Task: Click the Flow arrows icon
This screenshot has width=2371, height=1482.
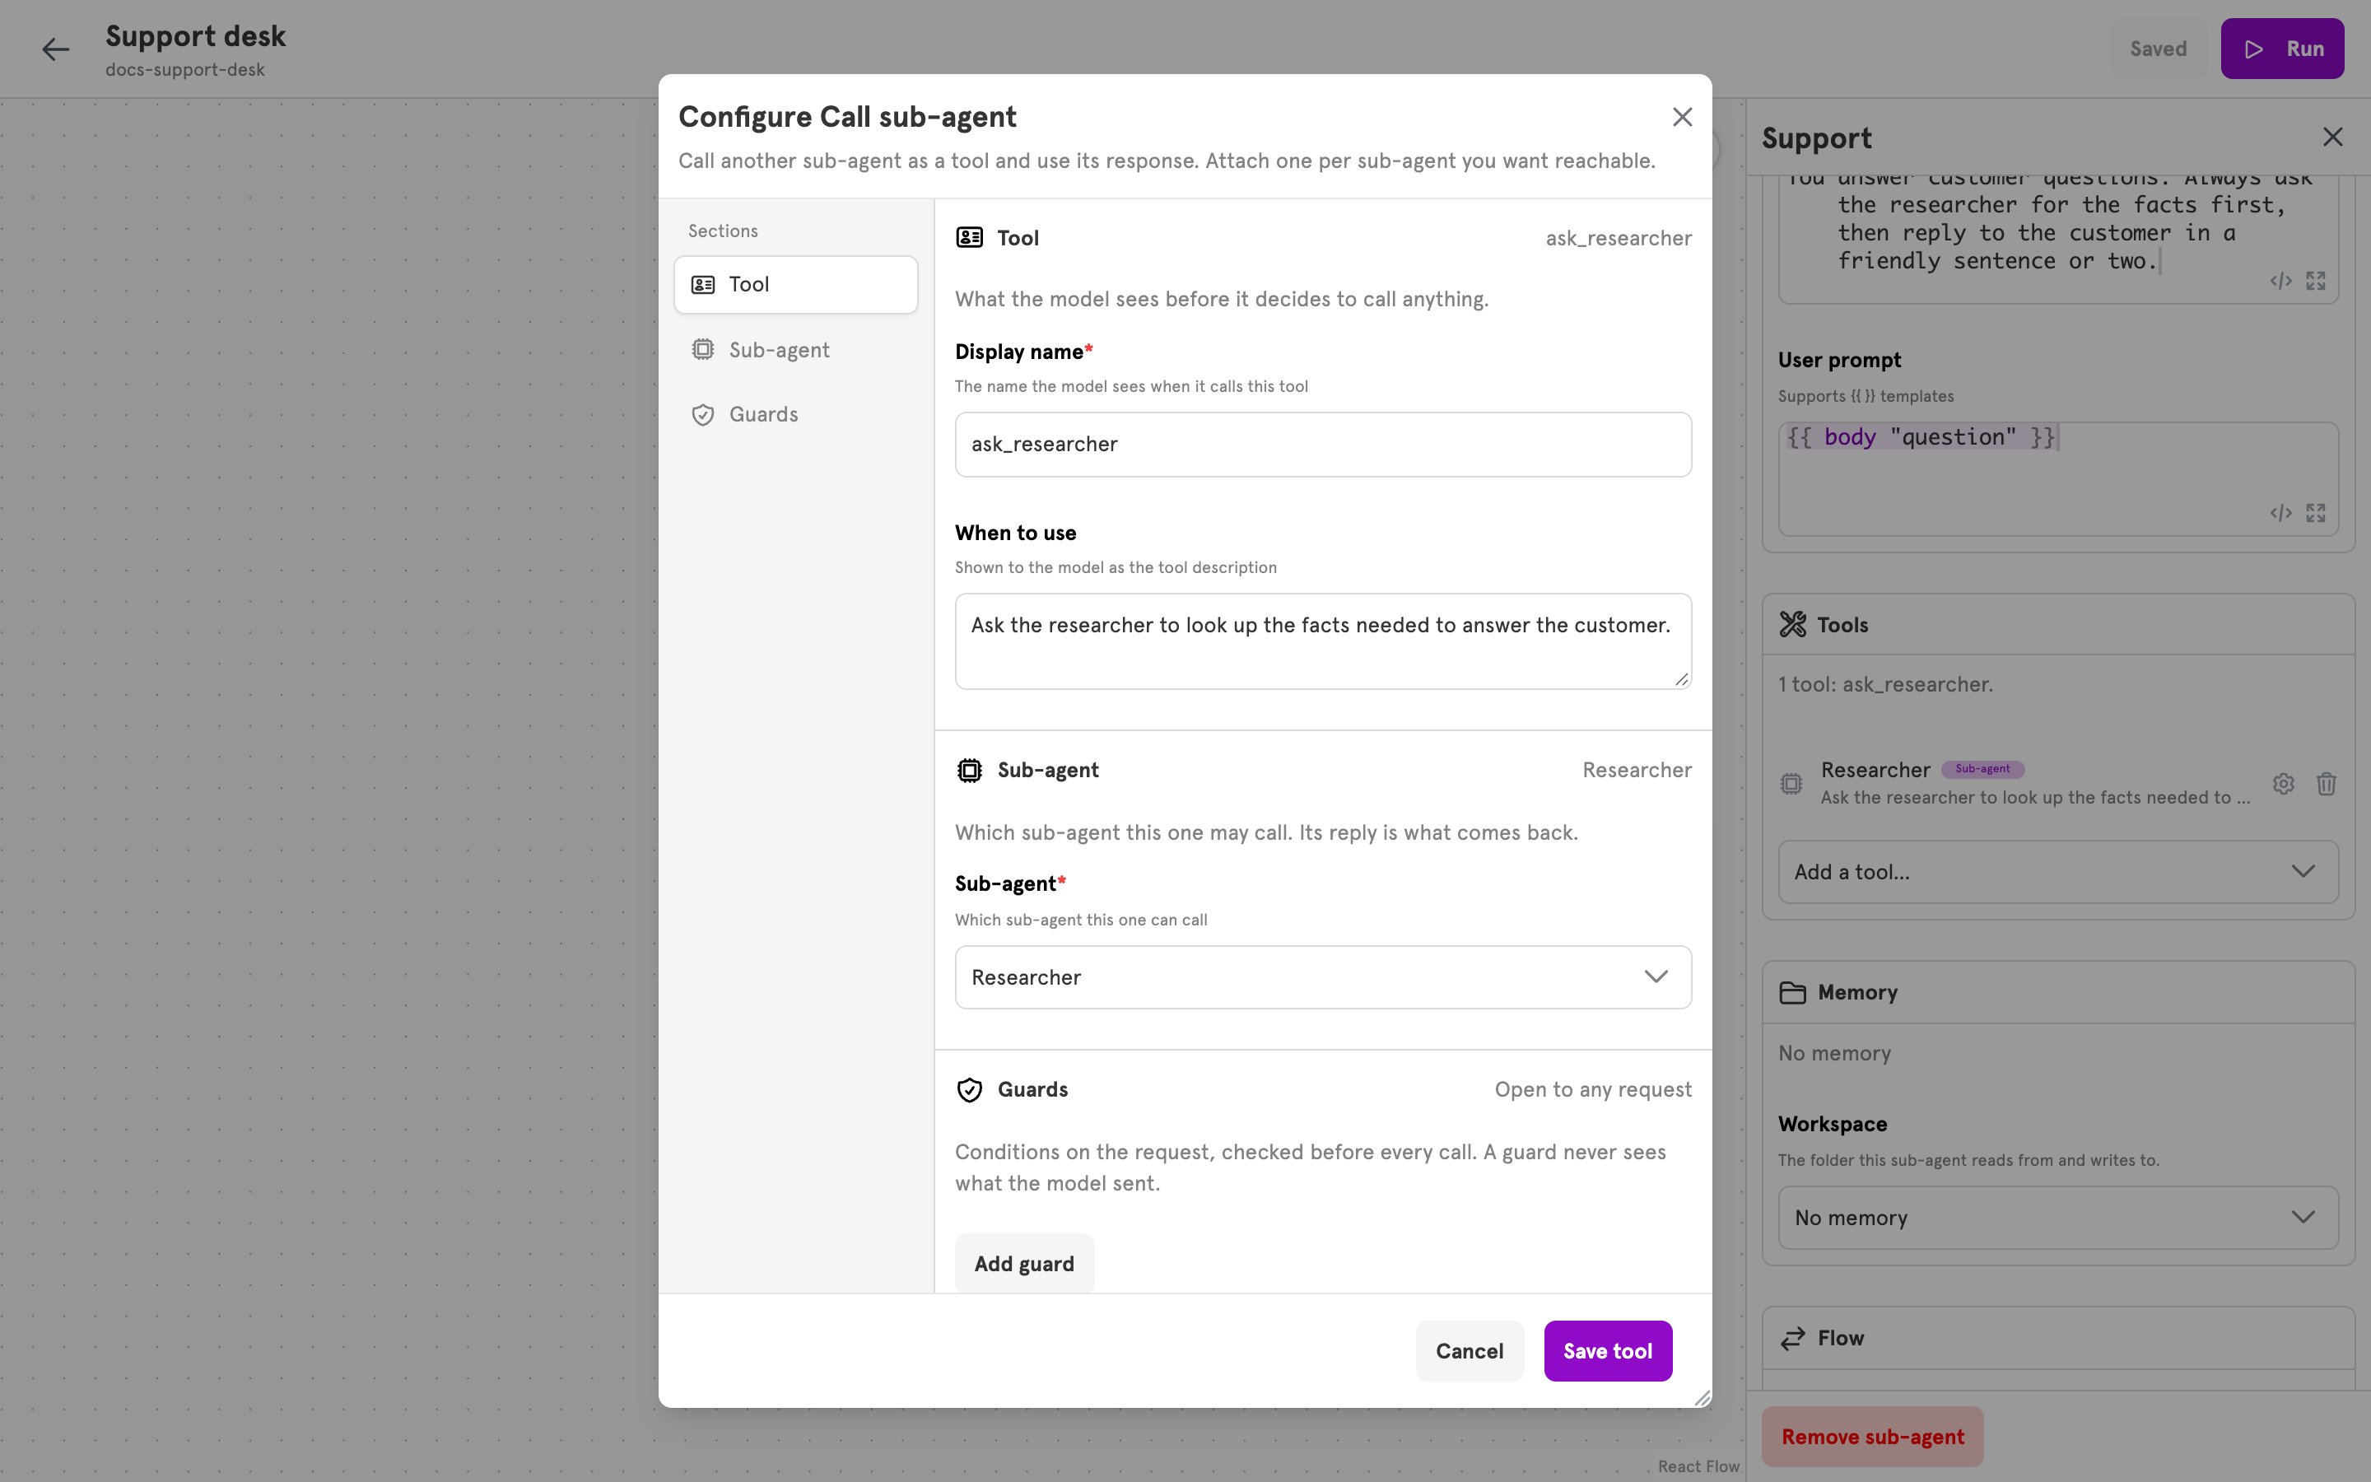Action: point(1793,1339)
